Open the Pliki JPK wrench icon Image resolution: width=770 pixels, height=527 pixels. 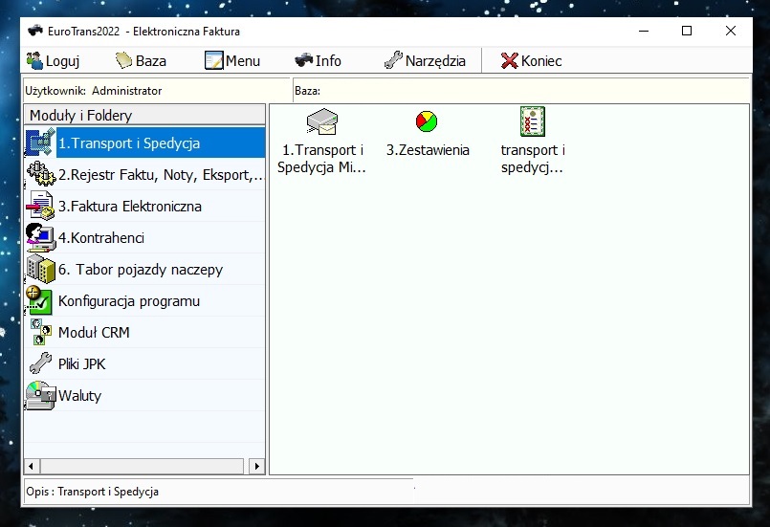click(40, 364)
